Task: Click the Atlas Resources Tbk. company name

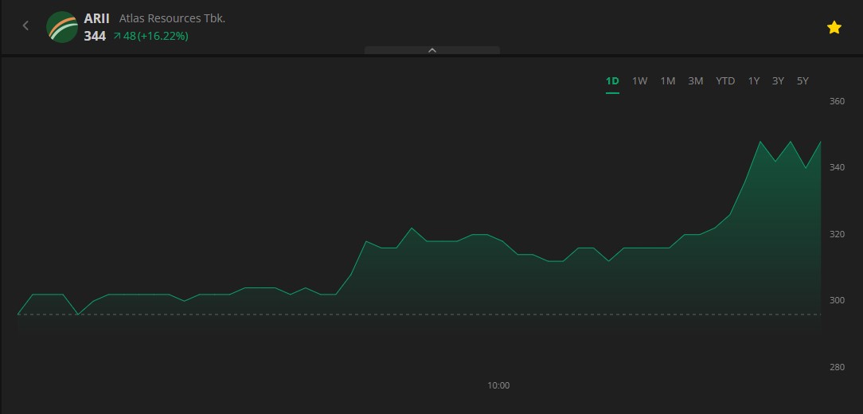Action: [172, 18]
